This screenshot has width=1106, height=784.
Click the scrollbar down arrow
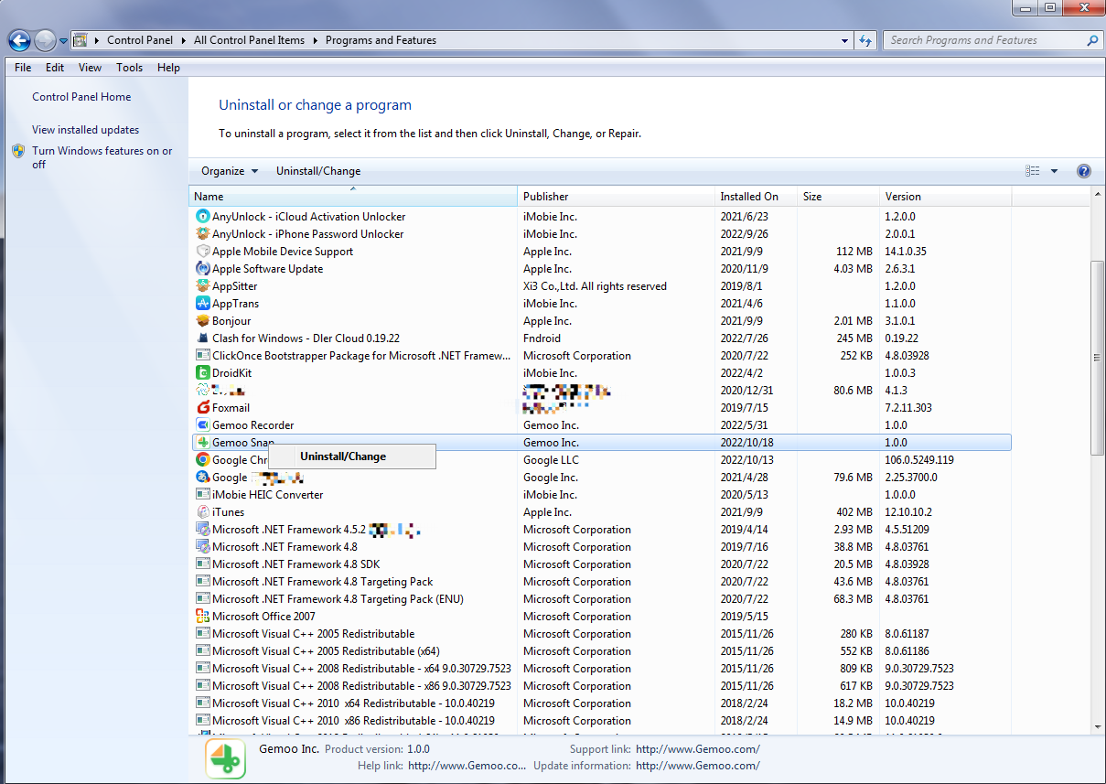[1098, 726]
